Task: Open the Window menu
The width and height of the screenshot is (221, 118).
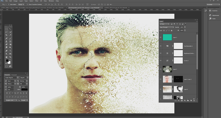Action: click(x=51, y=1)
